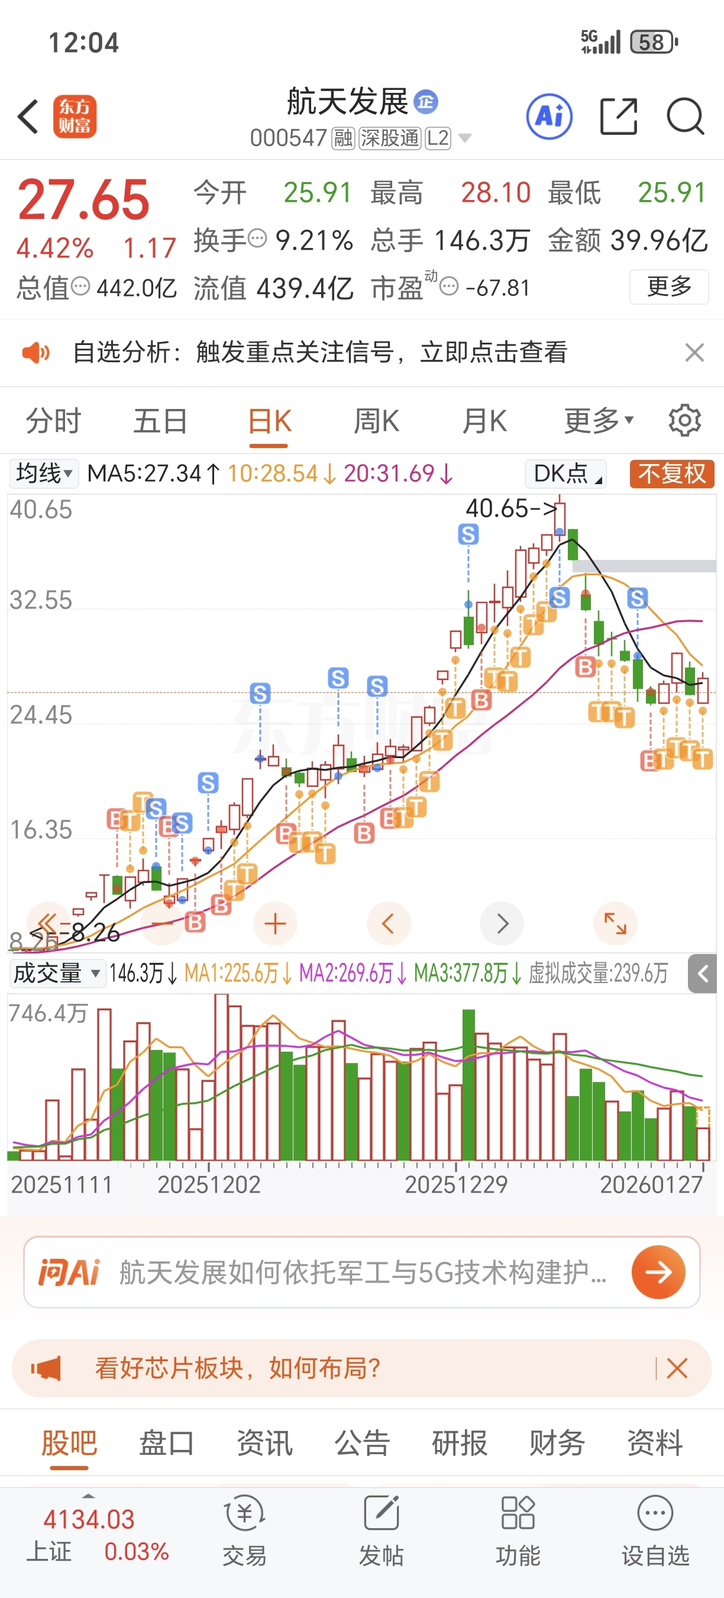Tap the 看好芯片板块 banner text
The width and height of the screenshot is (724, 1598).
238,1368
